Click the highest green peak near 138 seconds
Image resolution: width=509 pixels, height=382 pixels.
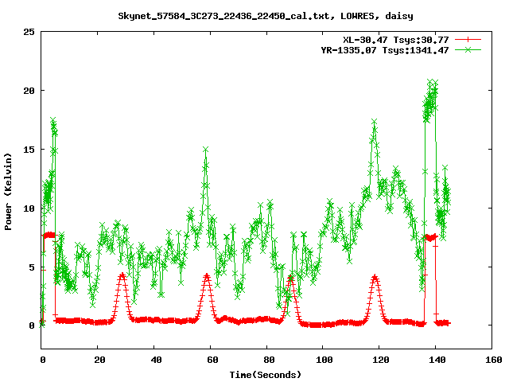pos(430,82)
